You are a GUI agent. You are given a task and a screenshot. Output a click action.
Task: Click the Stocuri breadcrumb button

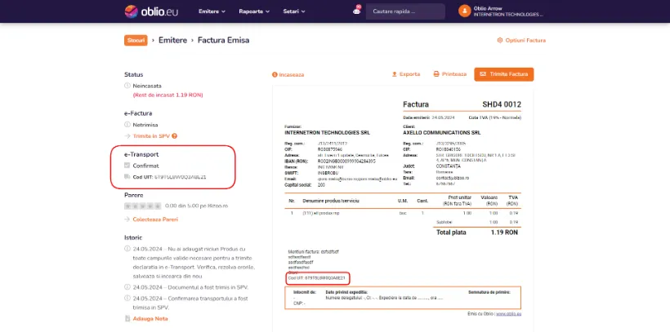(x=136, y=40)
